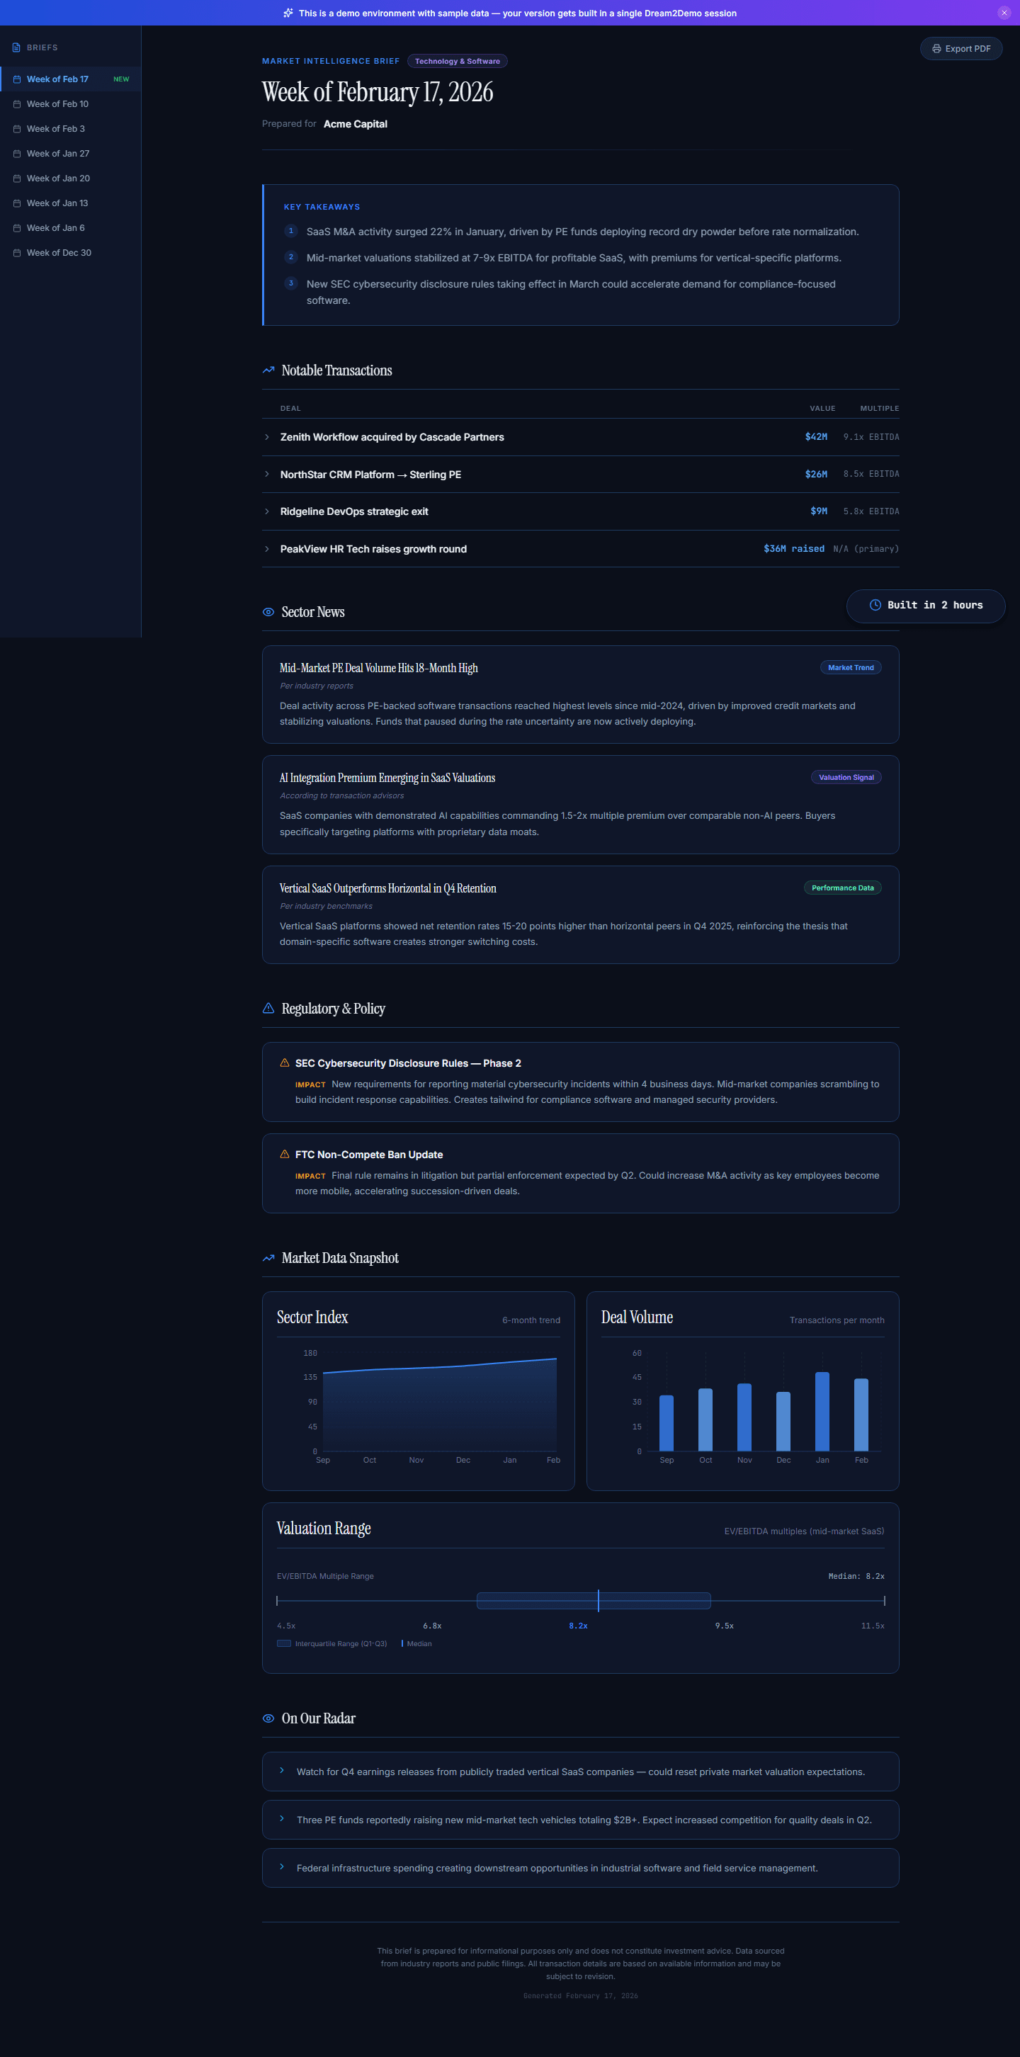
Task: Click the trend icon beside Notable Transactions
Action: [268, 370]
